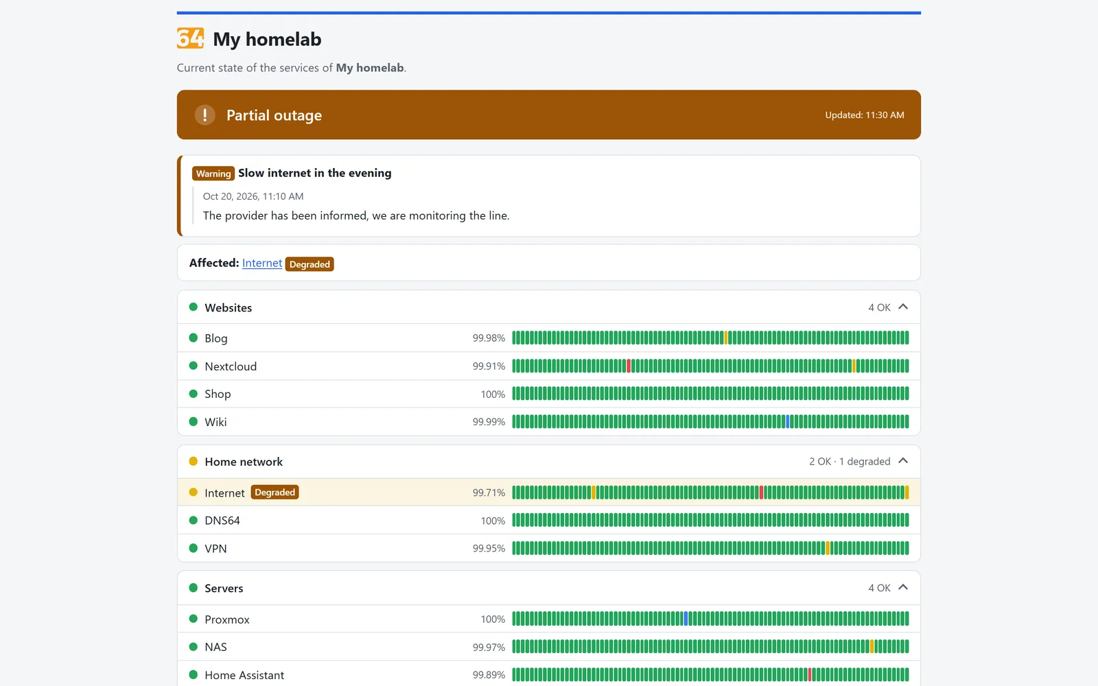Click the Slow internet in the evening title

pyautogui.click(x=315, y=173)
